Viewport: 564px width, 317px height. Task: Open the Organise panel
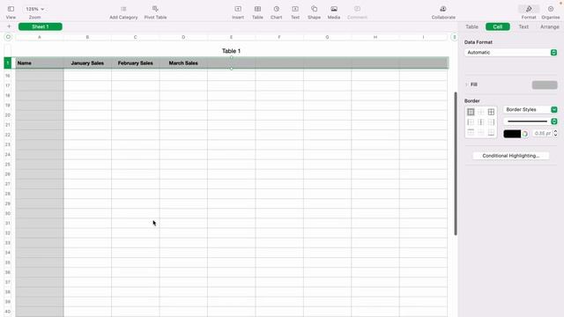pos(551,9)
